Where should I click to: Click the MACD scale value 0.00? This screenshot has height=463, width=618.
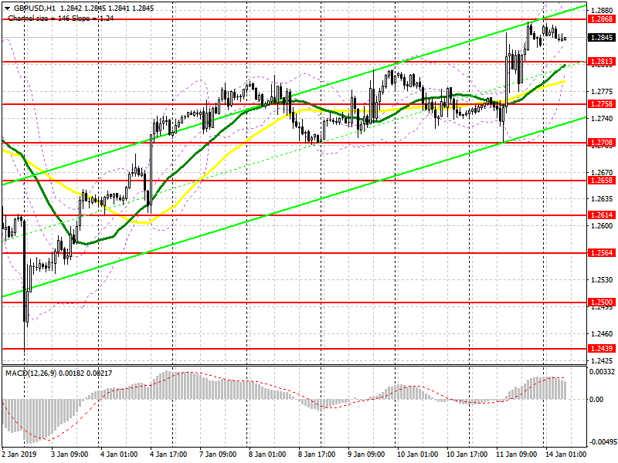point(596,399)
